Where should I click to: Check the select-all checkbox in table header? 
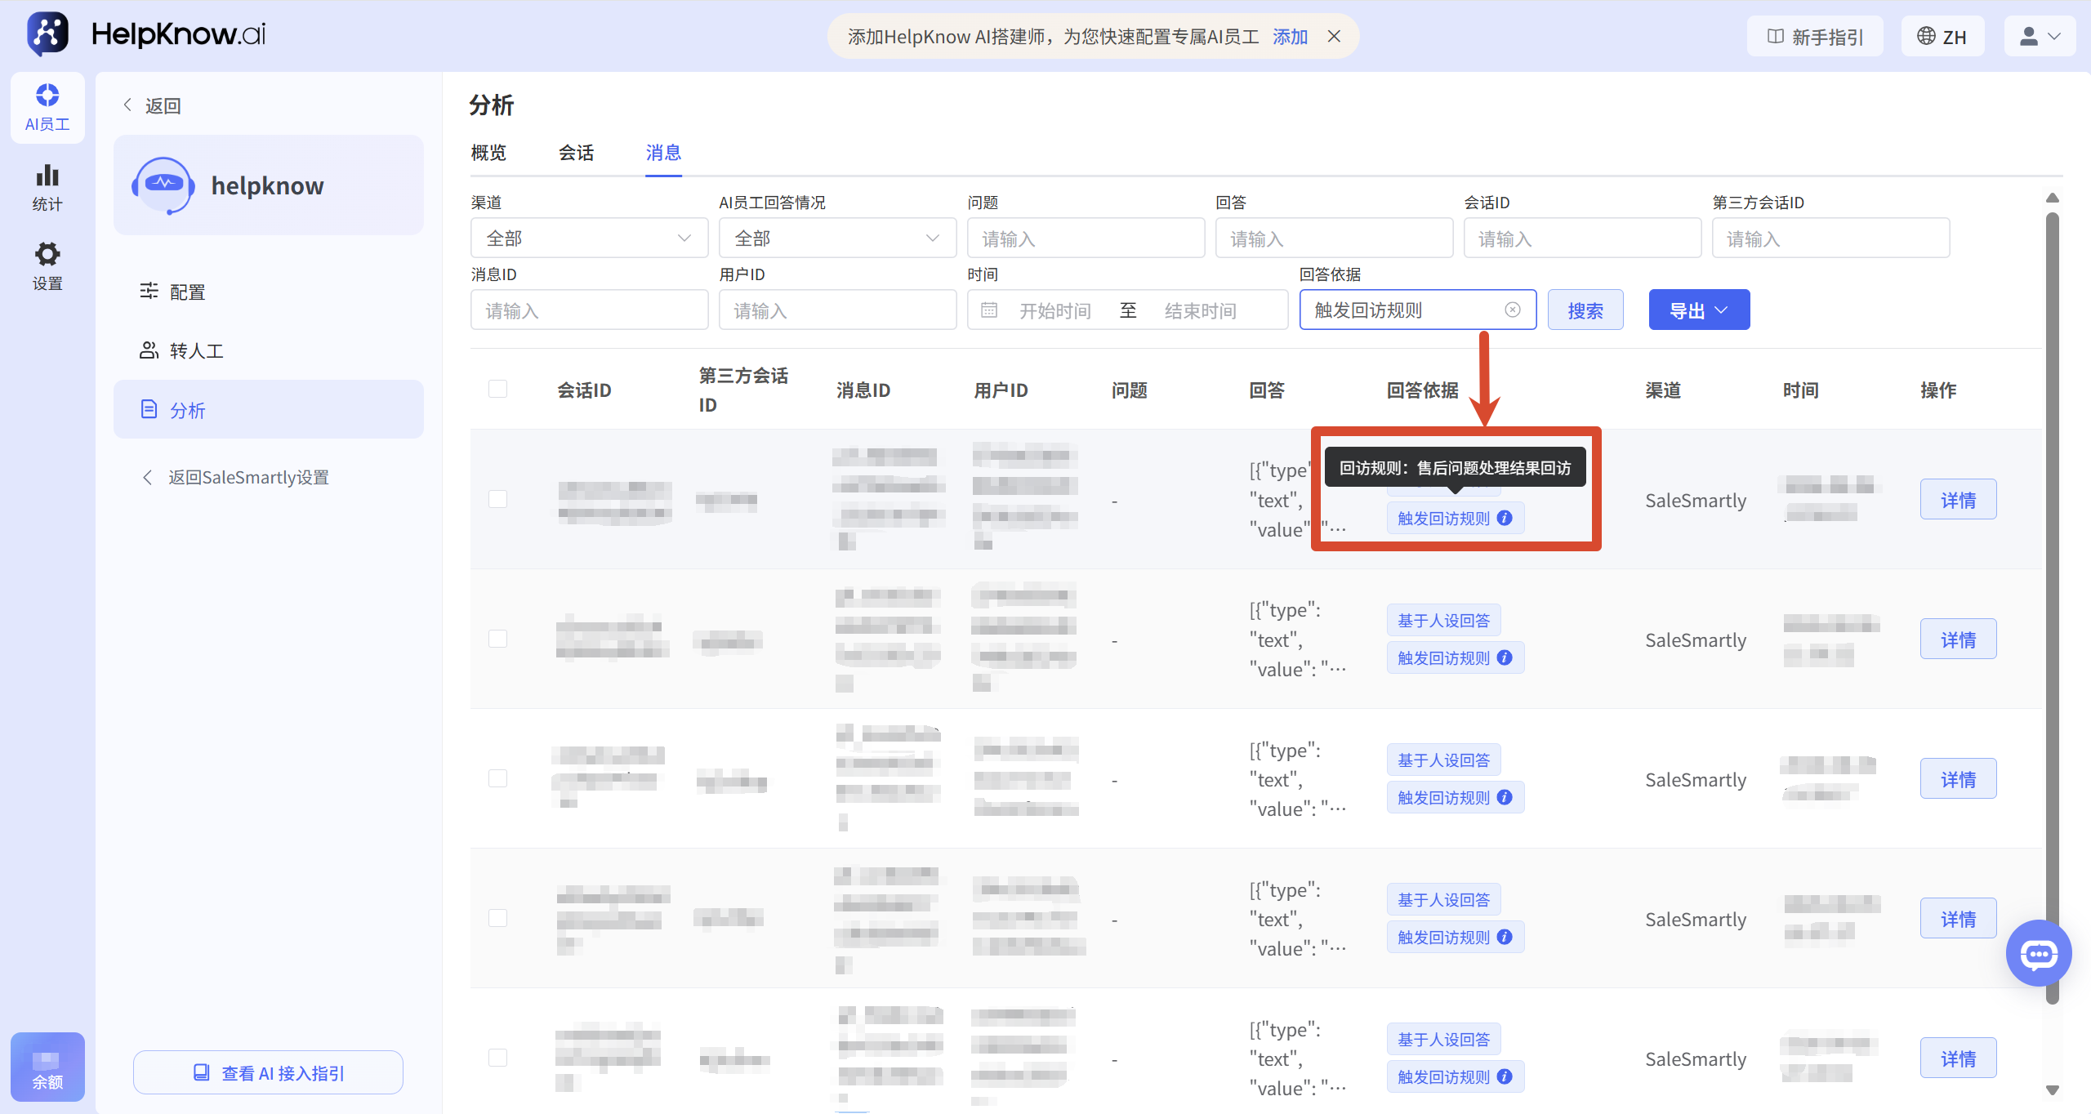(497, 389)
